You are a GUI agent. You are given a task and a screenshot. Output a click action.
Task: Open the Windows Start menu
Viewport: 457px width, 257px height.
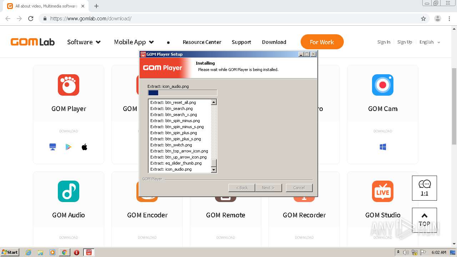click(10, 252)
